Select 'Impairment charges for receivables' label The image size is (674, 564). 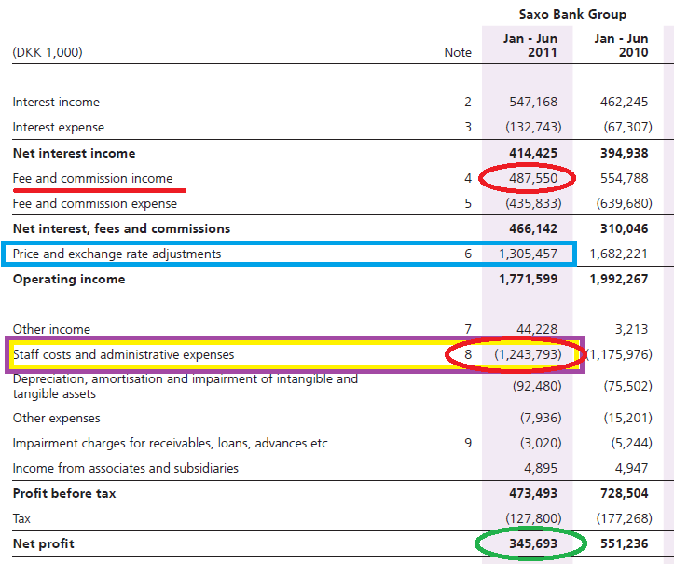click(172, 443)
